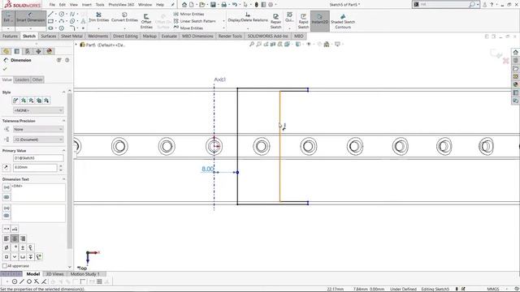Click the Print icon in top toolbar
The image size is (520, 292).
(224, 5)
